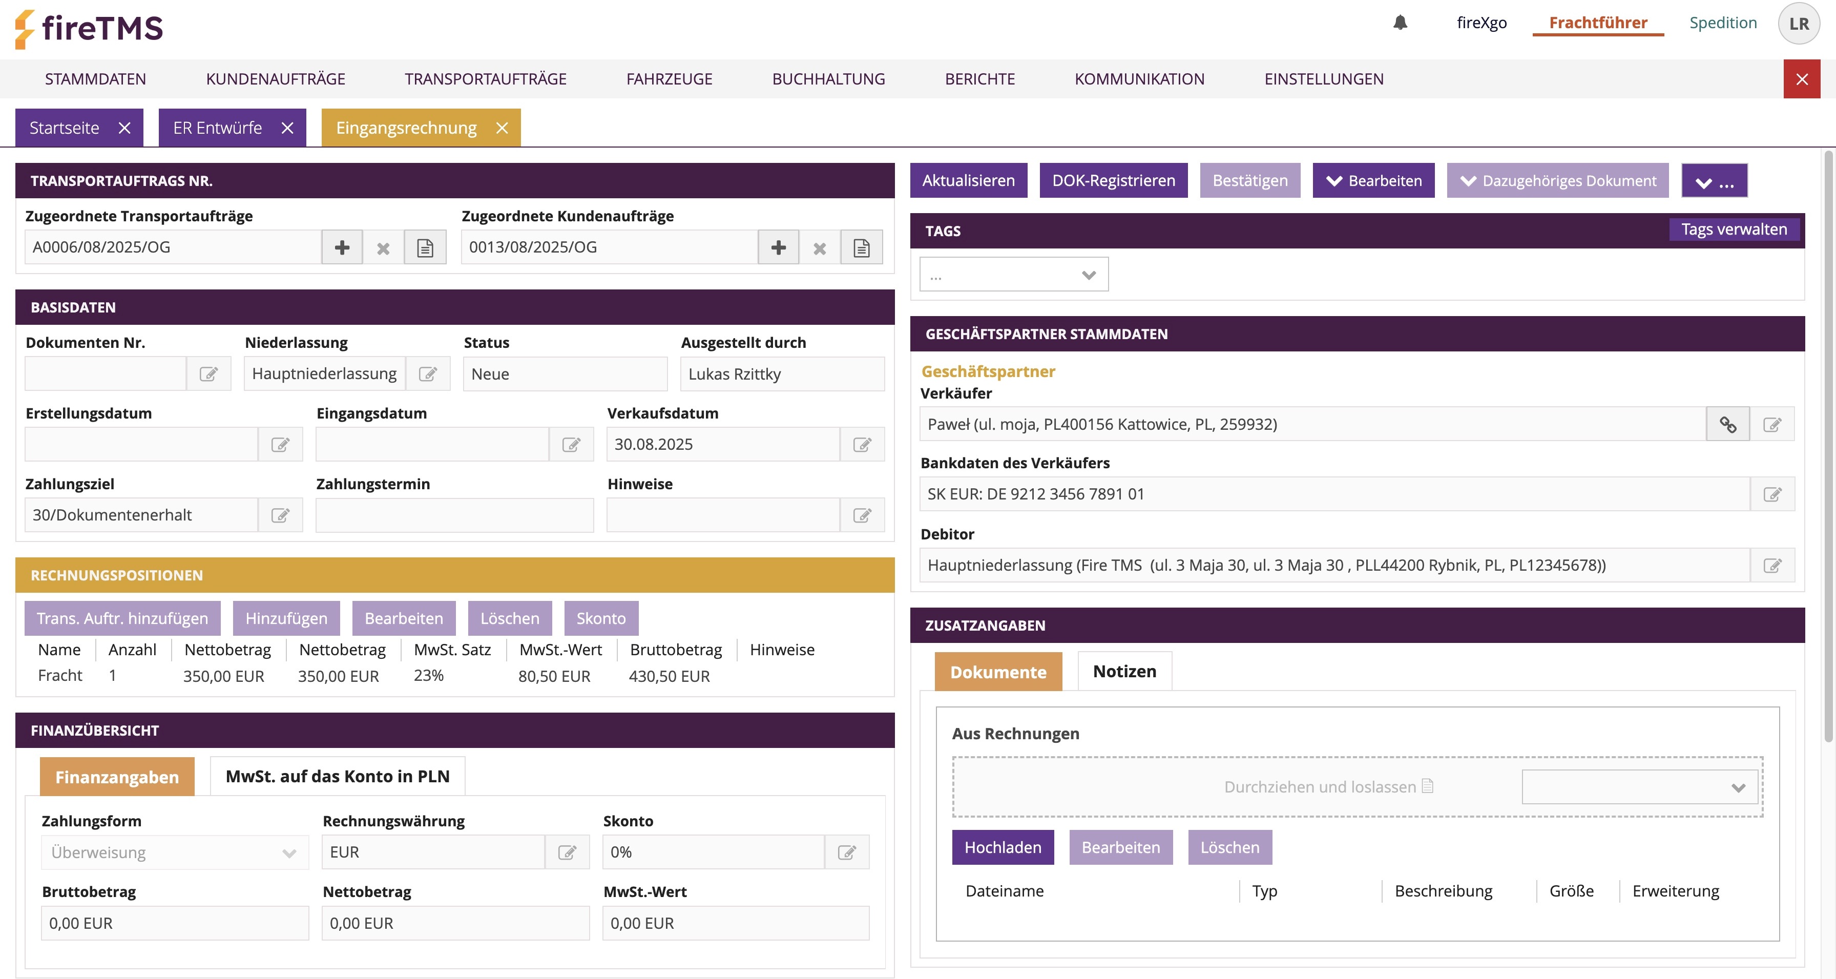Open document of transport order A0006/08/2025/OG
The width and height of the screenshot is (1836, 979).
coord(426,247)
